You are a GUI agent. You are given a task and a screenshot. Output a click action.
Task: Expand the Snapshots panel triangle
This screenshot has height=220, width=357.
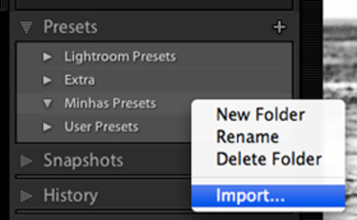pos(26,161)
